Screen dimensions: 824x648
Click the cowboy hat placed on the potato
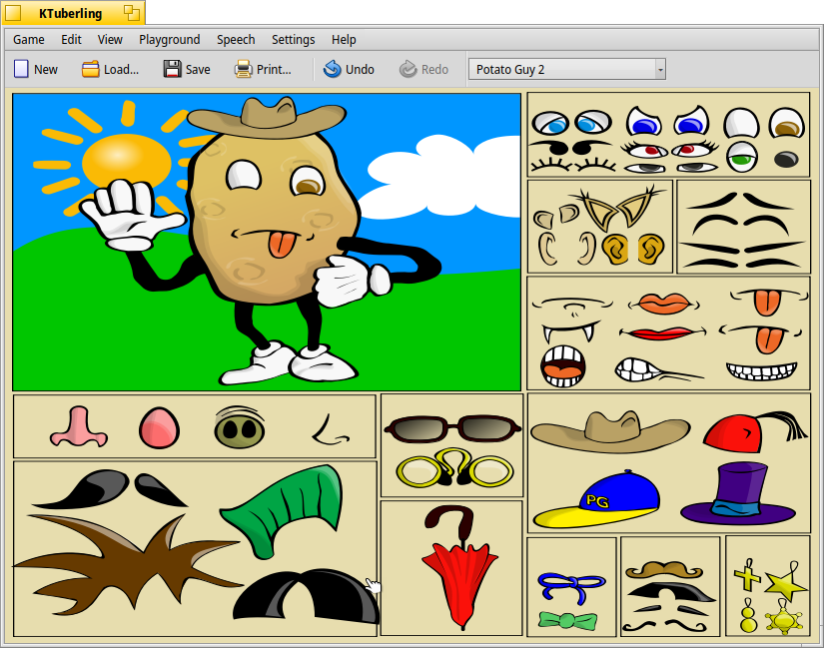[x=267, y=118]
